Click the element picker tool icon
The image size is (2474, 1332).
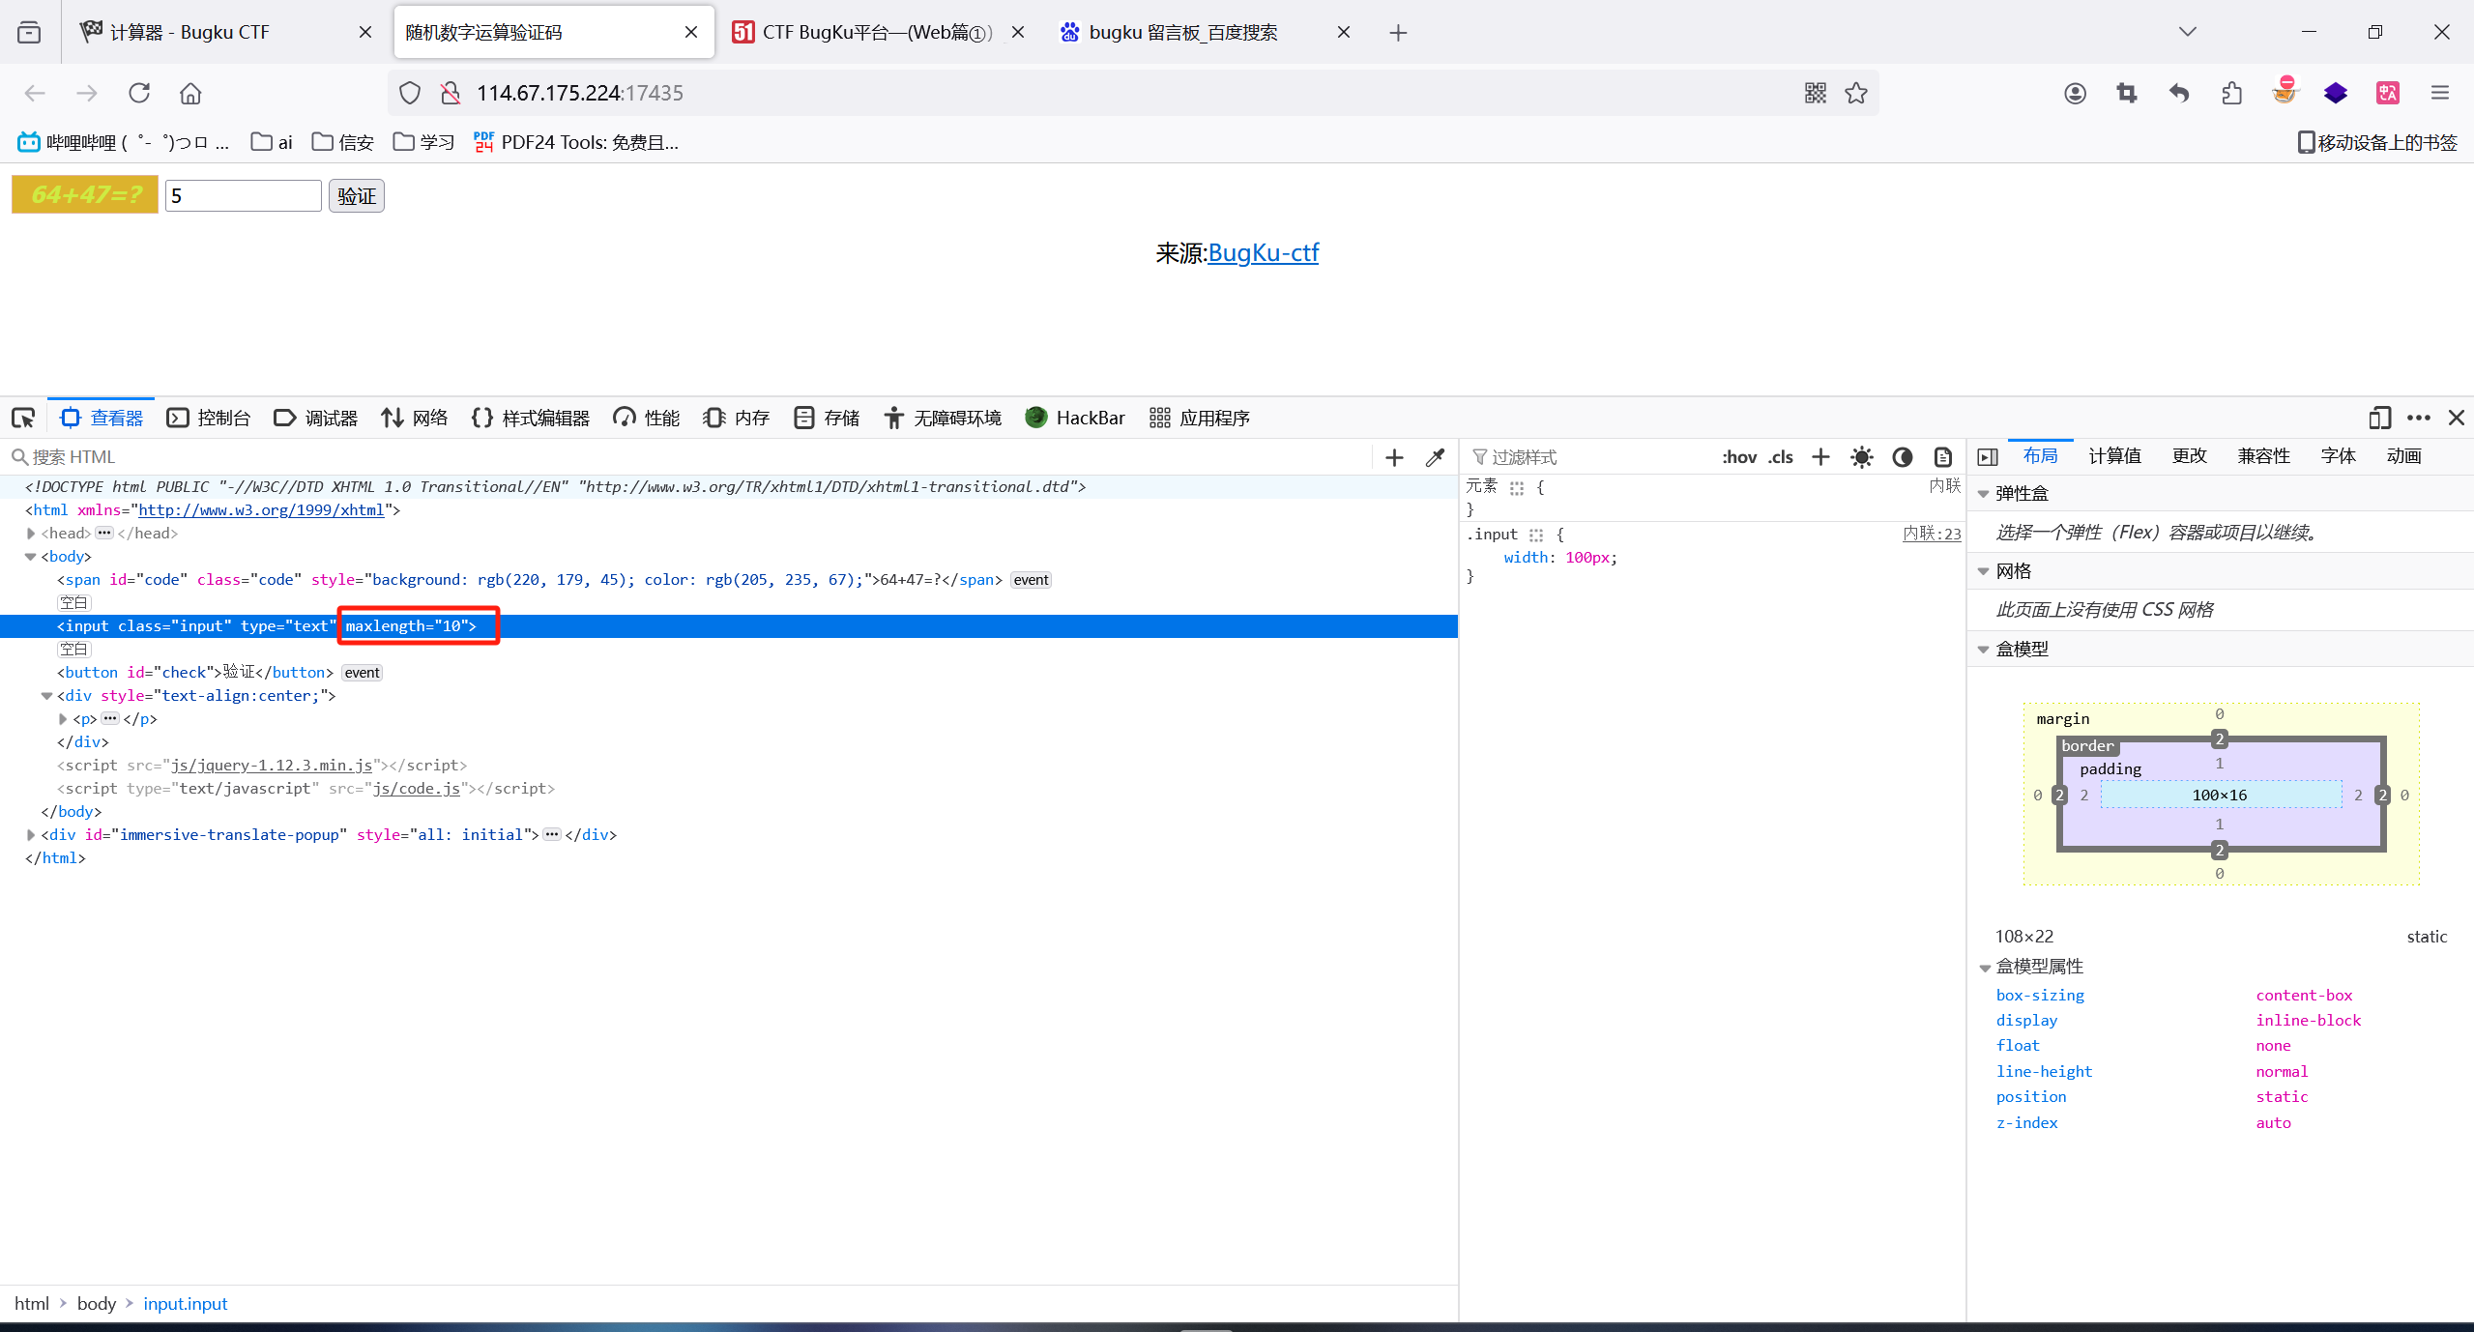[23, 418]
